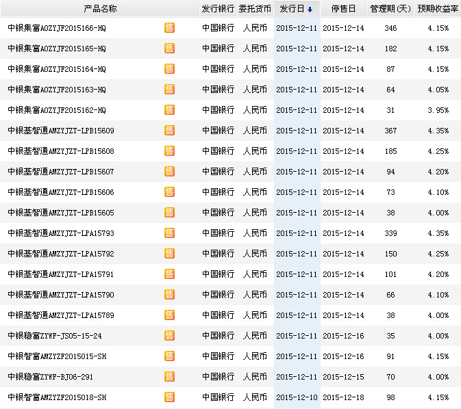Click the sale icon for 中银集富AOZYJF2015165-HQ
This screenshot has height=409, width=461.
pyautogui.click(x=169, y=49)
